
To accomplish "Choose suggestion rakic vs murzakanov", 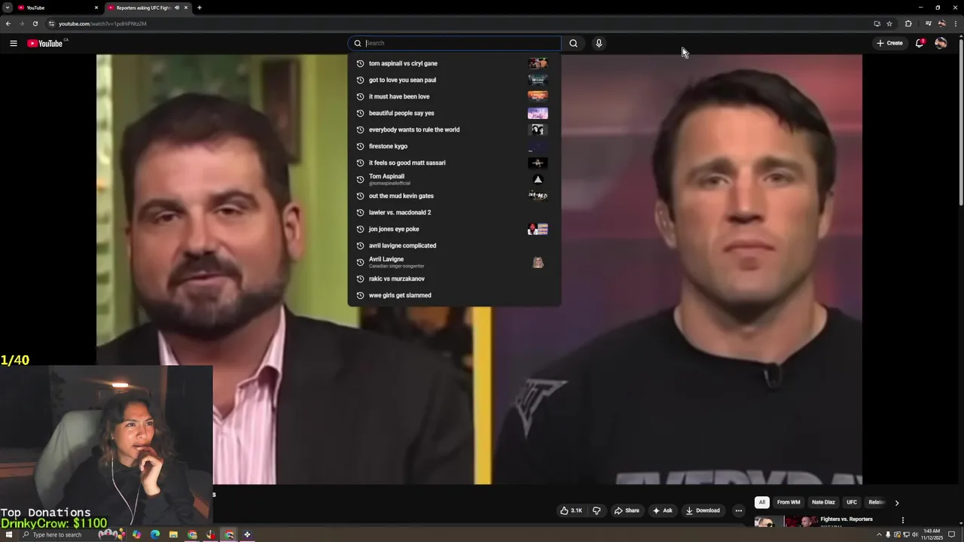I will point(454,279).
